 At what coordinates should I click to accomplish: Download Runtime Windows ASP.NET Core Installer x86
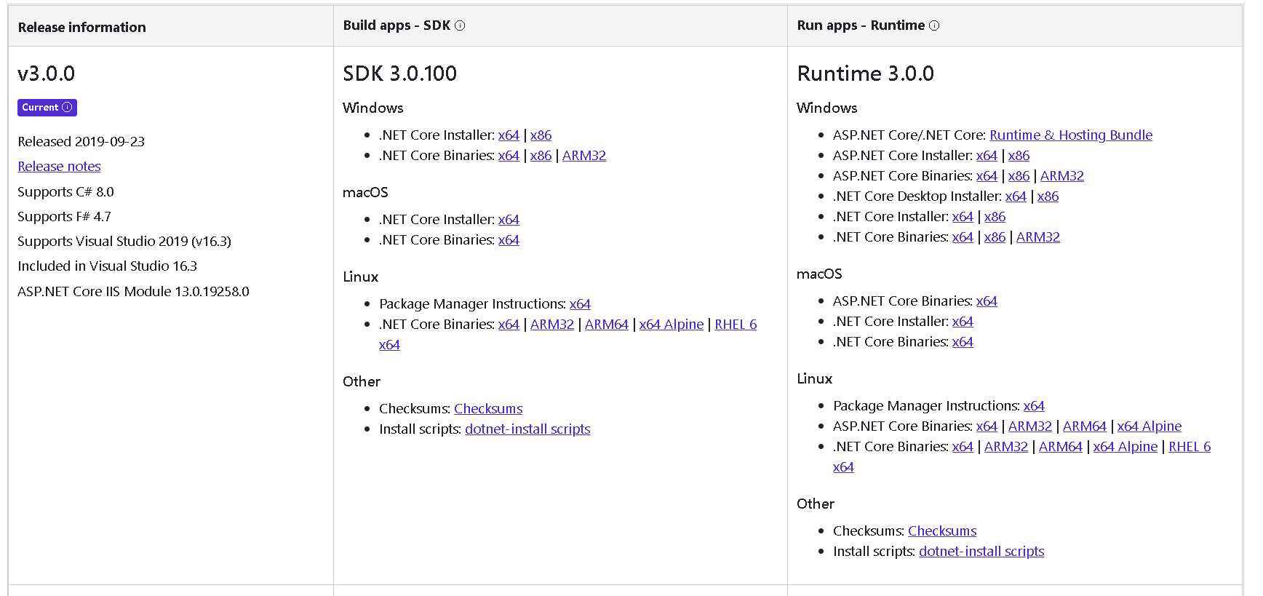(1019, 155)
